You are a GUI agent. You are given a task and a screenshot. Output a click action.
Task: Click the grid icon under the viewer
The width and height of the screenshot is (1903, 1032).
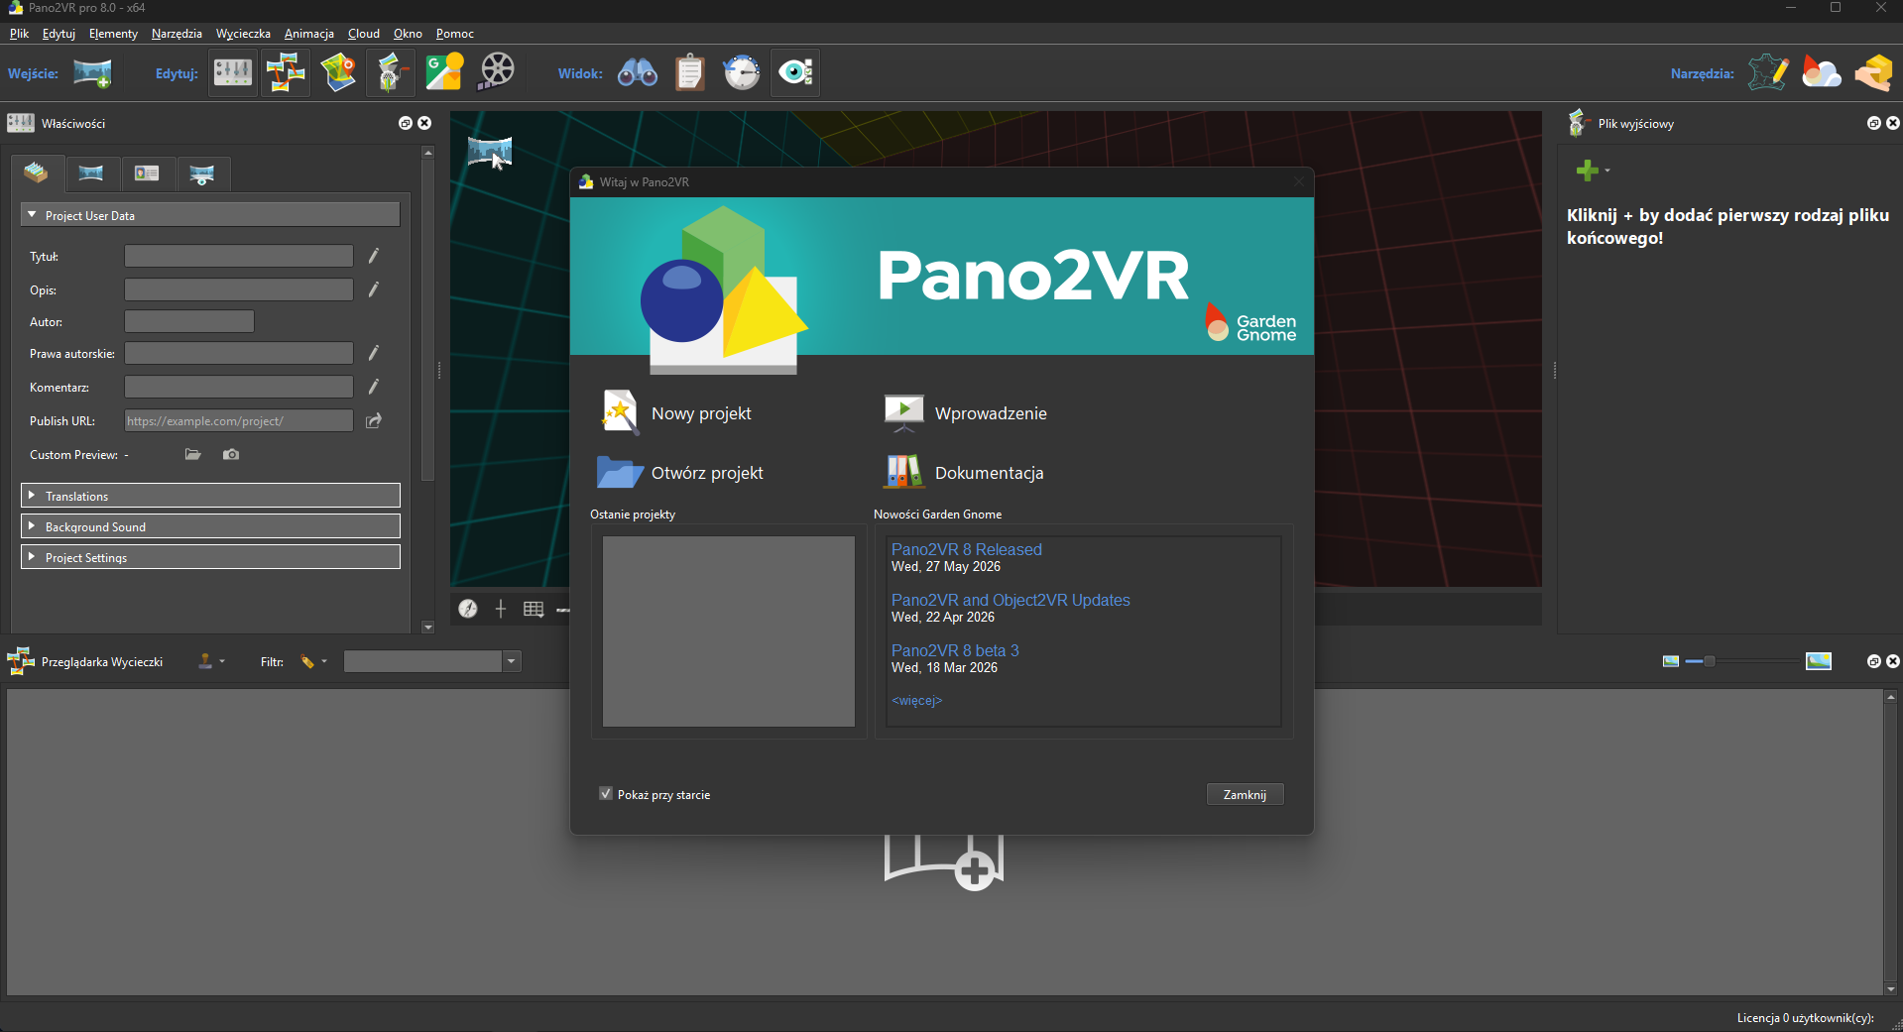pyautogui.click(x=534, y=609)
